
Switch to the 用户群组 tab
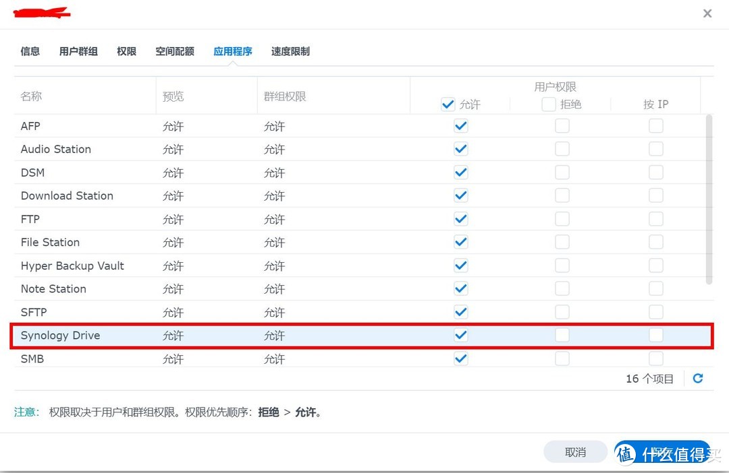point(78,51)
